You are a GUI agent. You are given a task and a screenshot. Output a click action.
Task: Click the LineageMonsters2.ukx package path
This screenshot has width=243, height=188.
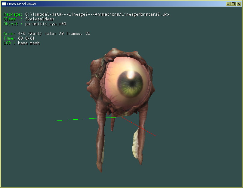point(97,14)
